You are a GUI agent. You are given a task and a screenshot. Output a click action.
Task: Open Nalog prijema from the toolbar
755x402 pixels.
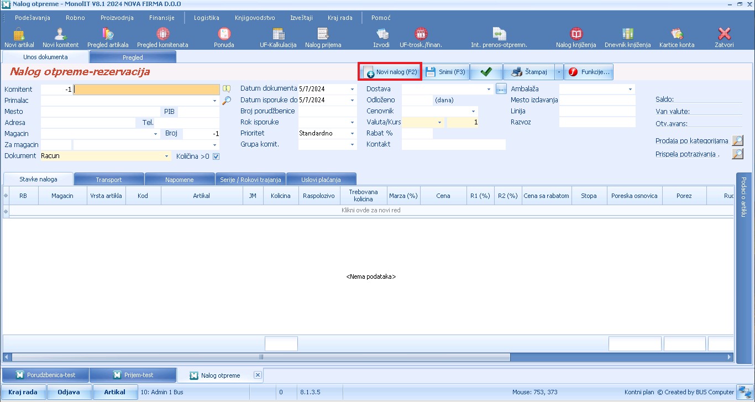[323, 38]
